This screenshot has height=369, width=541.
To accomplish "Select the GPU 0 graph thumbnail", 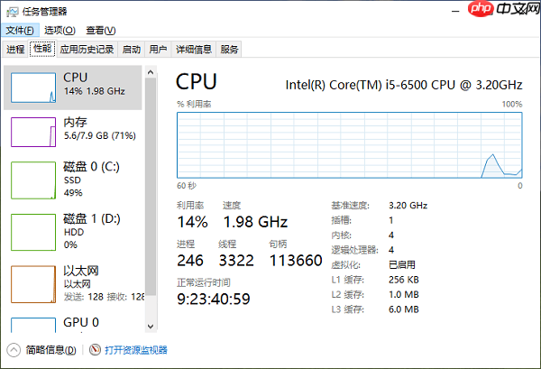I will coord(33,326).
